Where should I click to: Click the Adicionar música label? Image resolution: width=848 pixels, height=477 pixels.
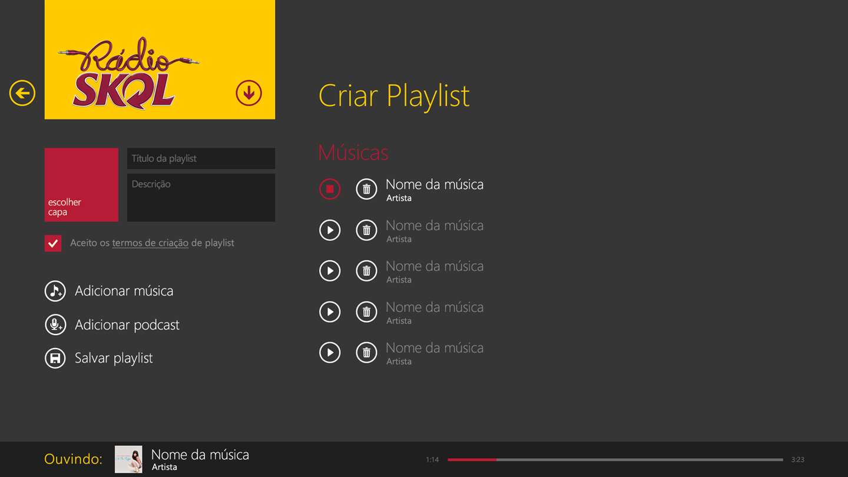124,291
